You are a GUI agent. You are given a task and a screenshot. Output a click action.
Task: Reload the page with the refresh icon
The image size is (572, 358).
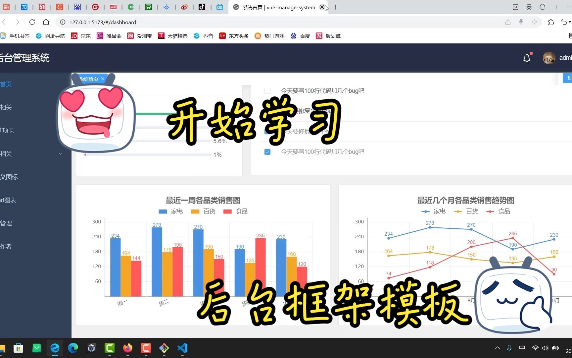32,22
